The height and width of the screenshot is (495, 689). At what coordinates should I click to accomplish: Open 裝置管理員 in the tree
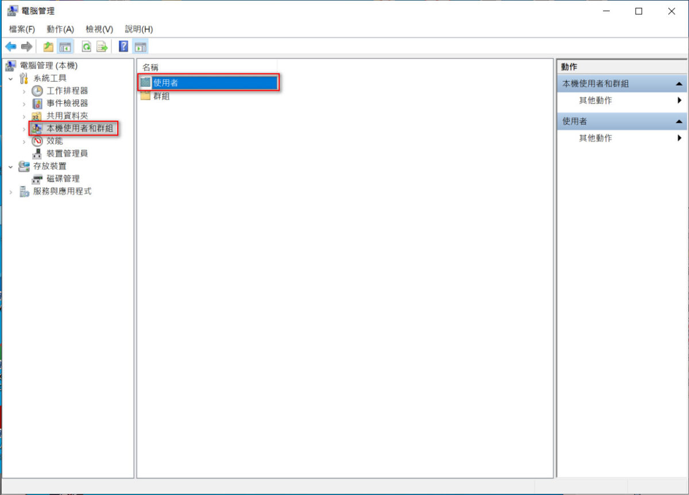pyautogui.click(x=67, y=153)
